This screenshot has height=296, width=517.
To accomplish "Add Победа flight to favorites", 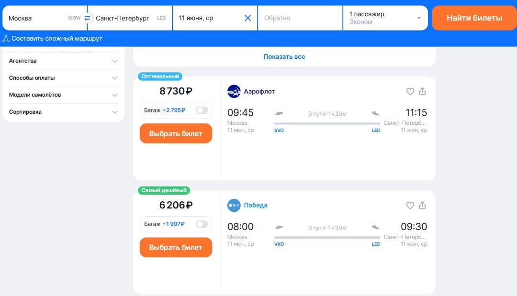I will click(x=410, y=206).
